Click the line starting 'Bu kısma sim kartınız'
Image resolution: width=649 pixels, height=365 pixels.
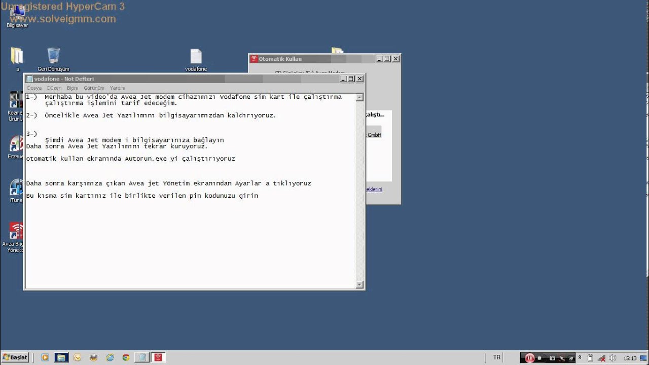coord(142,195)
